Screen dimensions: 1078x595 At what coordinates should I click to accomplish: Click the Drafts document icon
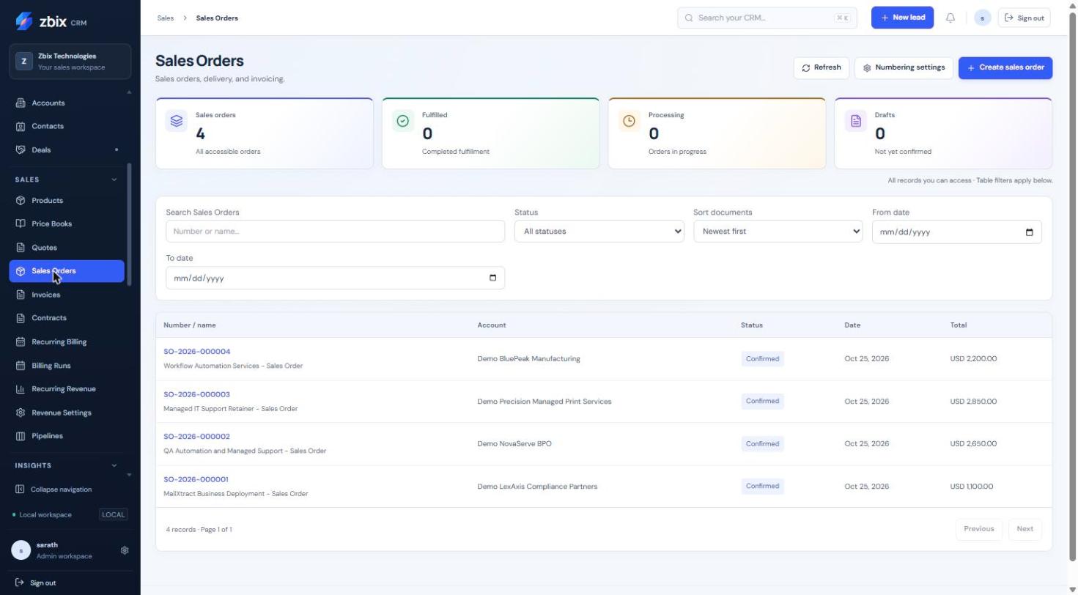point(856,122)
